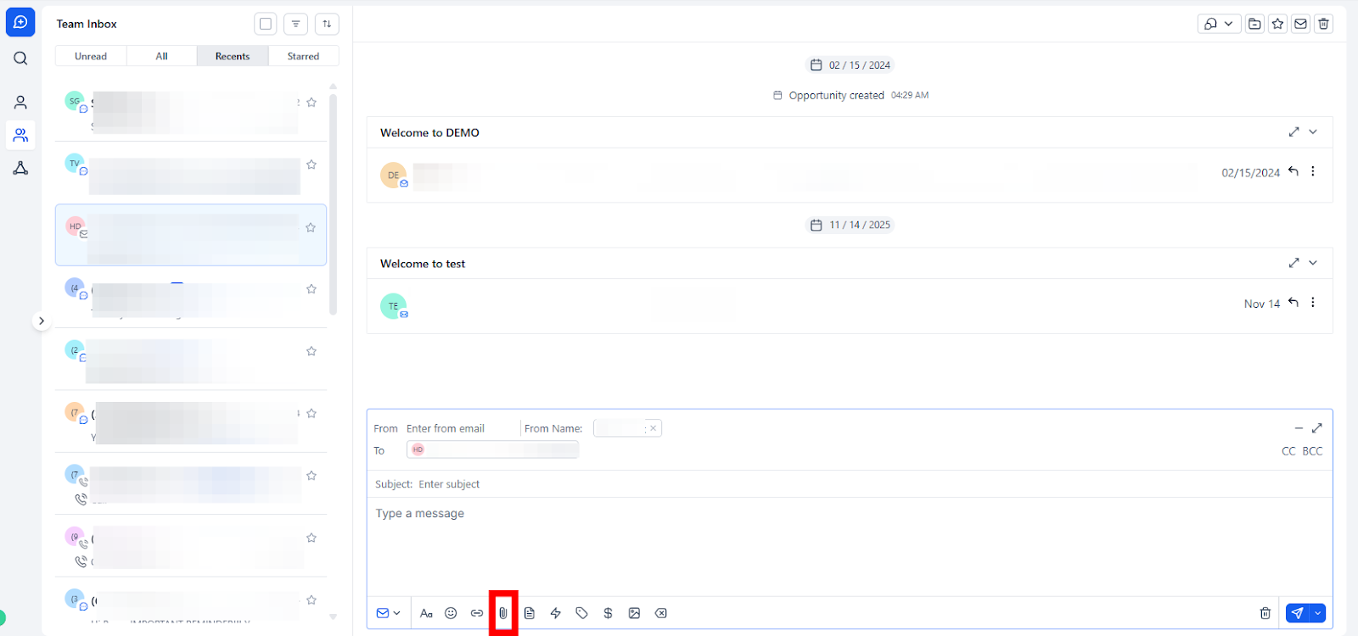1358x636 pixels.
Task: Open more options for the 02/15/2024 email
Action: (1313, 171)
